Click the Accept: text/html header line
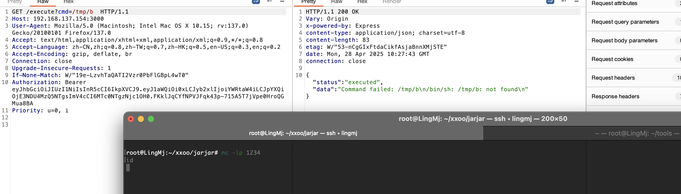Viewport: 681px width, 194px height. click(x=138, y=40)
